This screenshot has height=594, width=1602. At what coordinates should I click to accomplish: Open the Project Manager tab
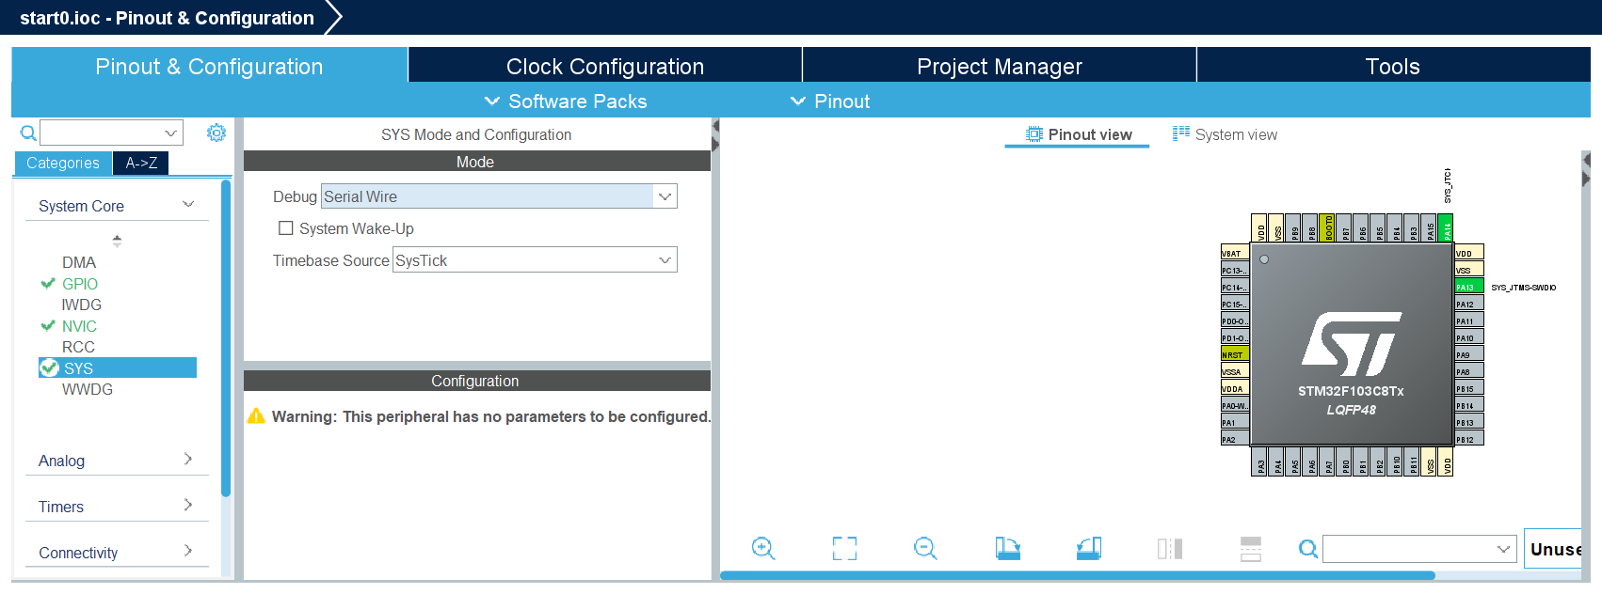point(1000,66)
